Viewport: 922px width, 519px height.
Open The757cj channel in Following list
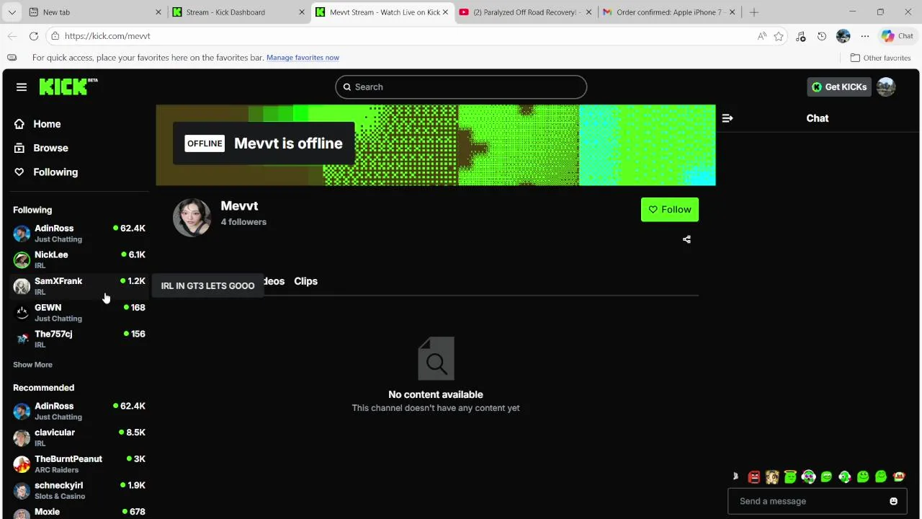(79, 339)
